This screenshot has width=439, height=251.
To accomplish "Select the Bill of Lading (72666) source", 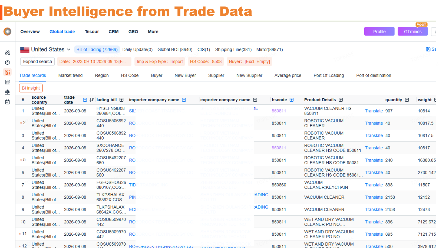I will [97, 50].
